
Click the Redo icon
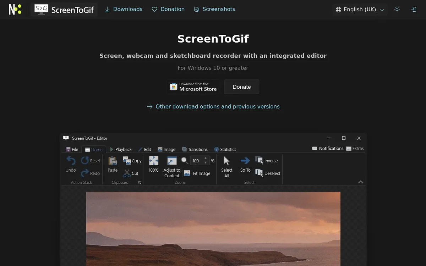(85, 173)
